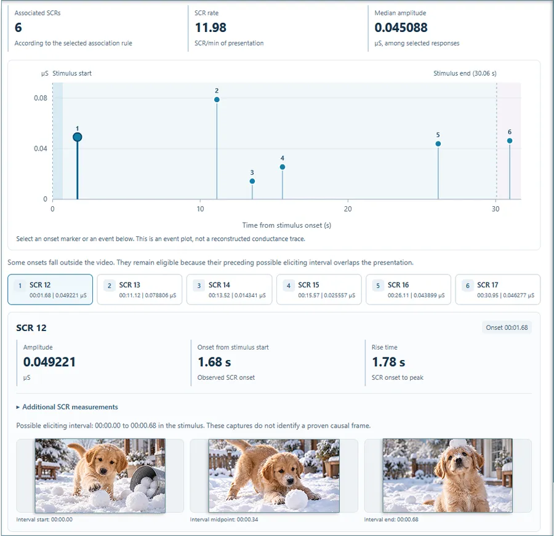Screen dimensions: 554x536
Task: Click the 'Observed SCR onset' caption
Action: coord(226,378)
